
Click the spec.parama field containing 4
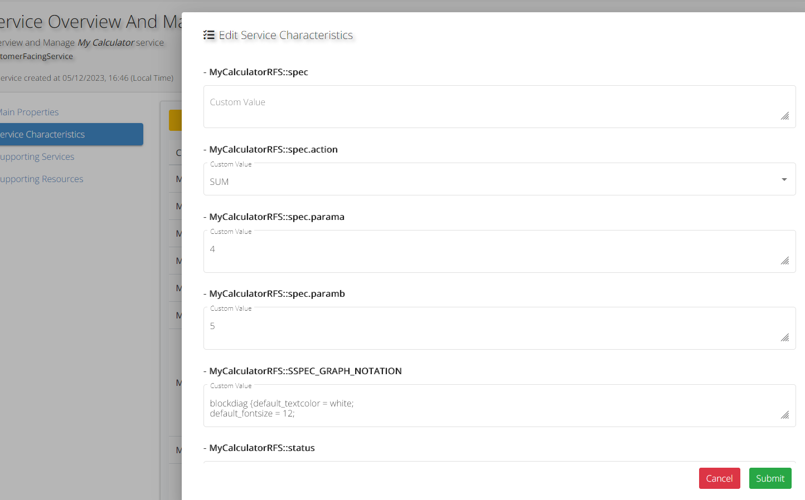[x=491, y=252]
